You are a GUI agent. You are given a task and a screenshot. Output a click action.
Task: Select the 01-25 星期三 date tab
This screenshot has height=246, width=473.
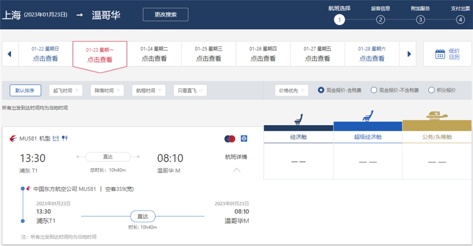pos(208,54)
